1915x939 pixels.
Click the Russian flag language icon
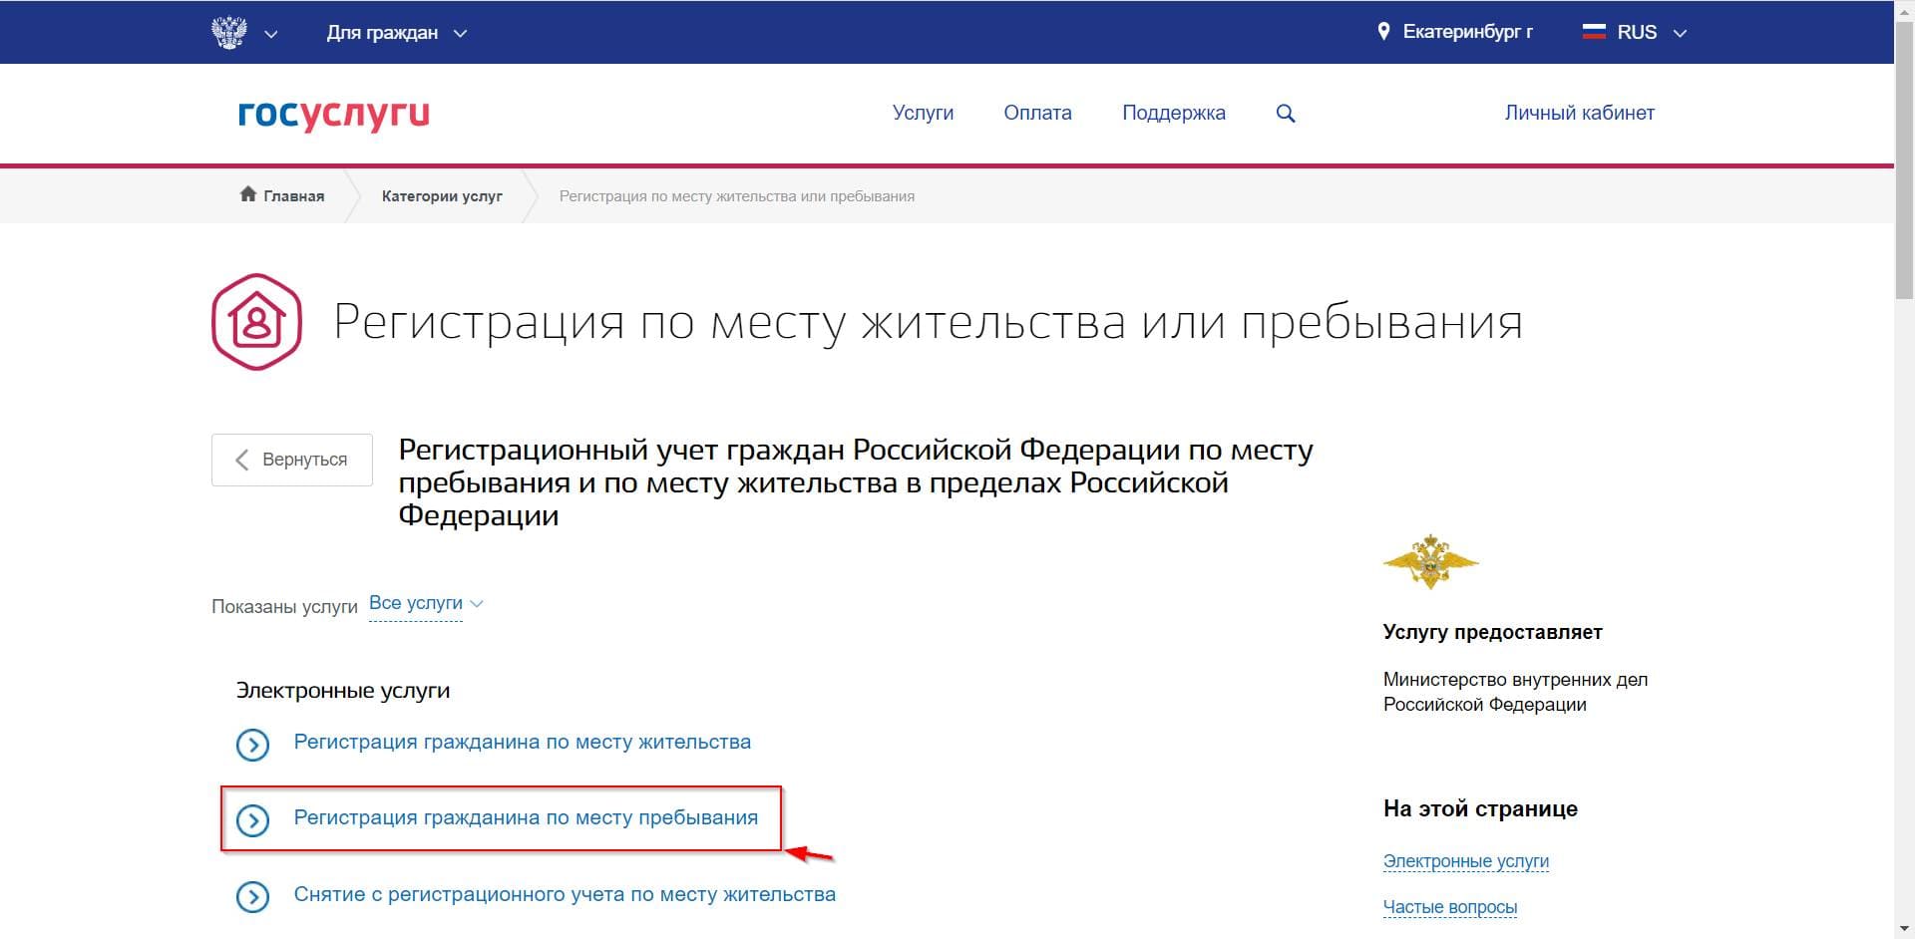pos(1594,32)
